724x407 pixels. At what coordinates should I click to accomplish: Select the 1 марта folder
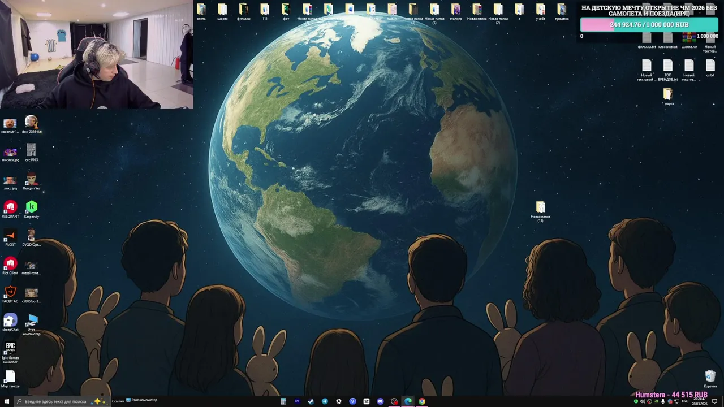pyautogui.click(x=668, y=97)
